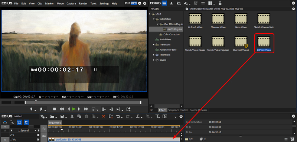The image size is (297, 142).
Task: Click the Loop playback icon
Action: point(94,109)
